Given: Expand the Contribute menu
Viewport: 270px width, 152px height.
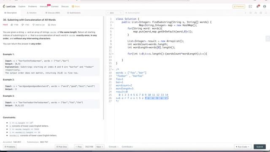Looking at the screenshot, I should [x=127, y=147].
